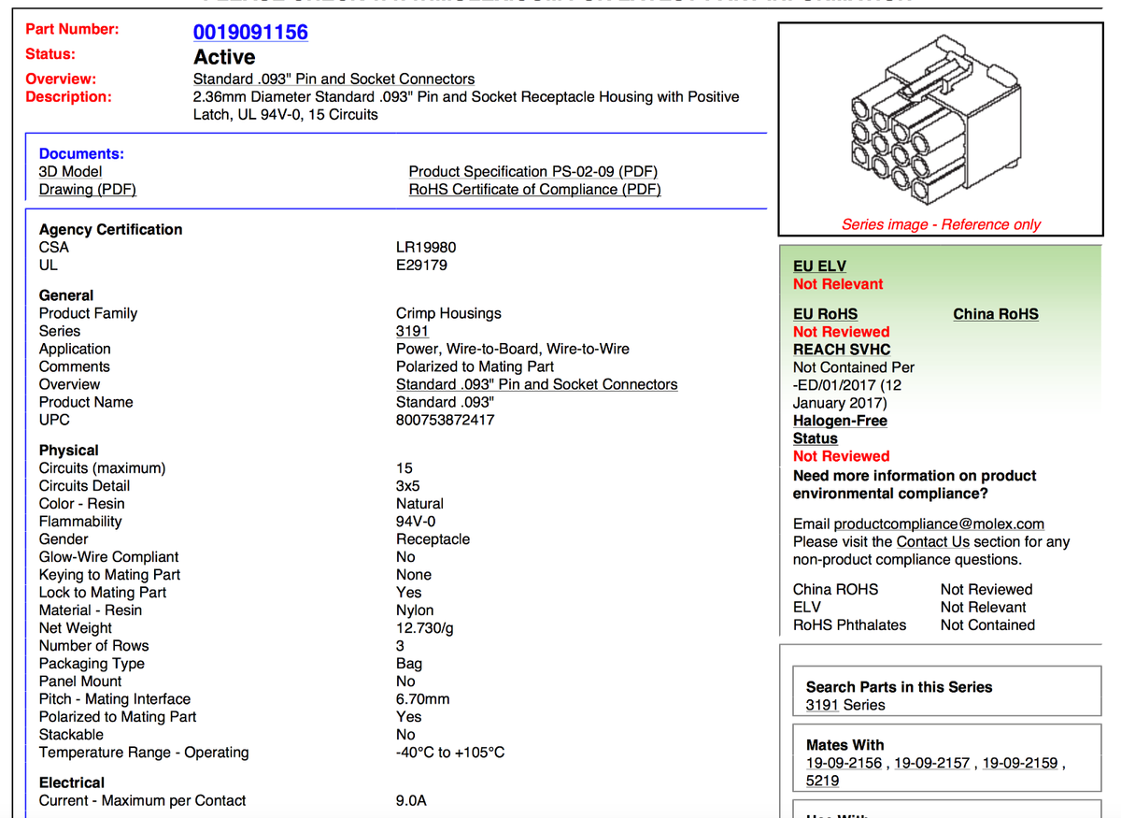Screen dimensions: 1121x818
Task: Open the EU RoHS link
Action: click(x=825, y=314)
